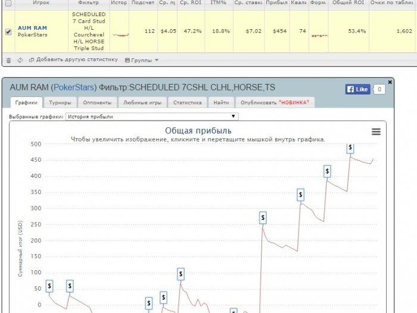The width and height of the screenshot is (417, 313).
Task: Switch to the Оппоненты tab
Action: pyautogui.click(x=97, y=102)
